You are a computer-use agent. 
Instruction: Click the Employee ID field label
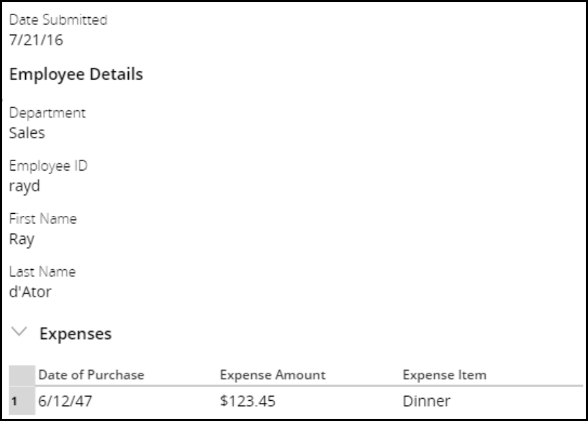coord(48,166)
